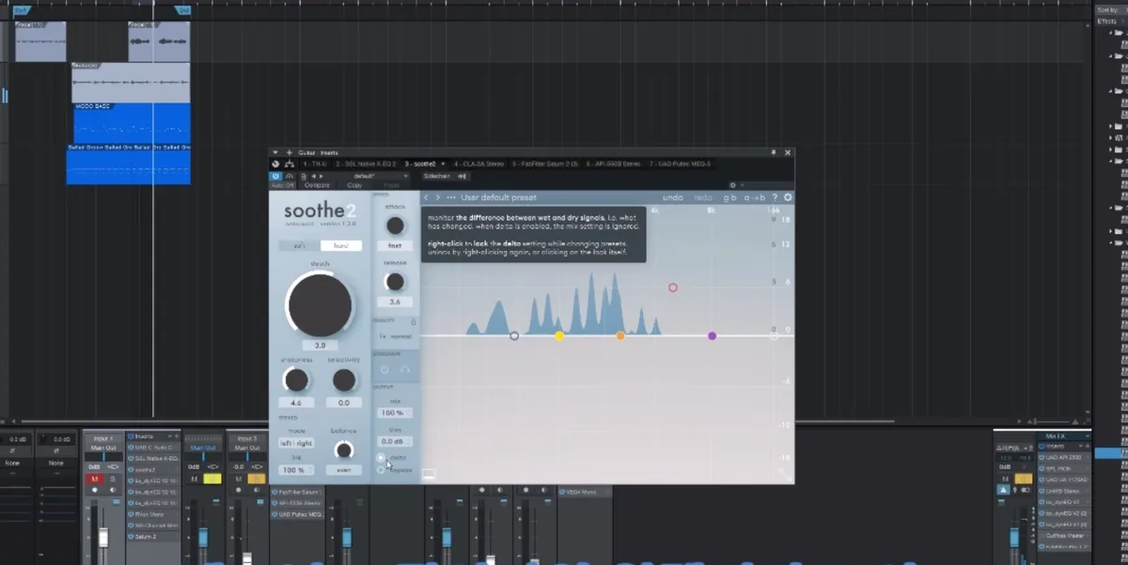This screenshot has width=1128, height=565.
Task: Select the red outlined node on EQ graph
Action: 672,288
